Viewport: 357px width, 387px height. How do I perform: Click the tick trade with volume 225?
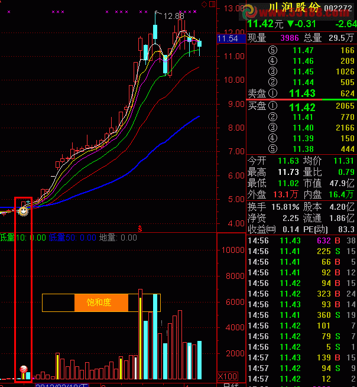(x=301, y=251)
